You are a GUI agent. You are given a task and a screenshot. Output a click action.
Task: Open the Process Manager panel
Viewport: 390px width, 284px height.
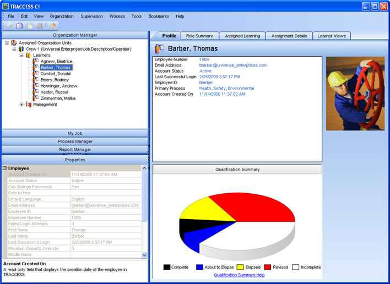[75, 141]
